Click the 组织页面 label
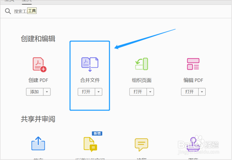Screen dimensions: 232x160 pyautogui.click(x=142, y=80)
